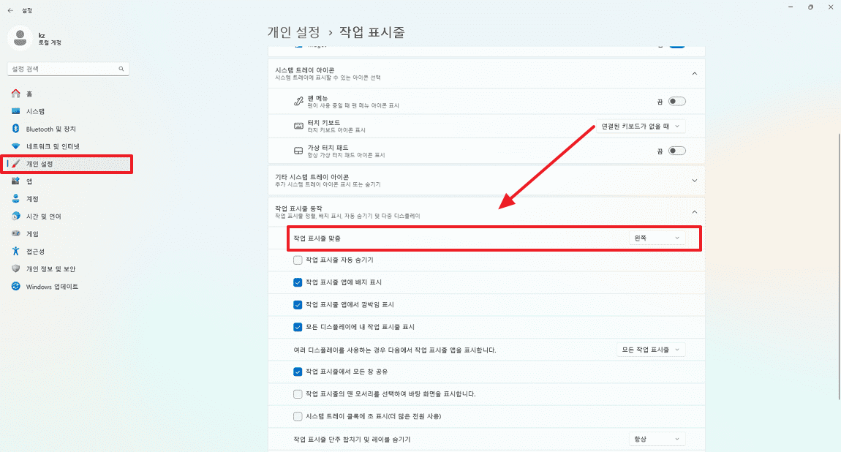
Task: Click the Bluetooth icon in the sidebar
Action: pos(15,129)
